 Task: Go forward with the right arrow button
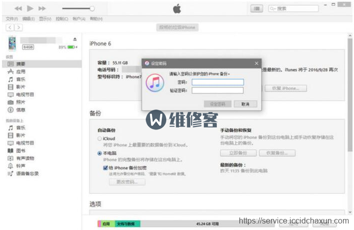[19, 27]
